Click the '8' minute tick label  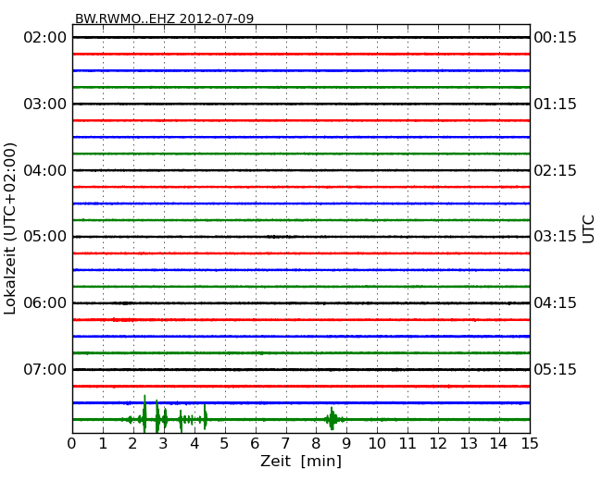(316, 443)
